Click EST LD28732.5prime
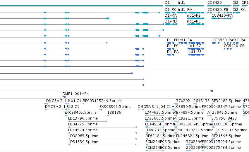Viewport: 249px width, 152px height. (160, 130)
